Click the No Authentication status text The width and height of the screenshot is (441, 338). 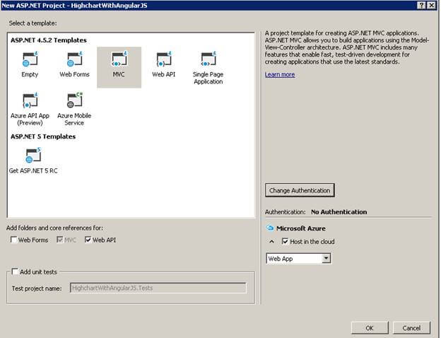click(339, 212)
